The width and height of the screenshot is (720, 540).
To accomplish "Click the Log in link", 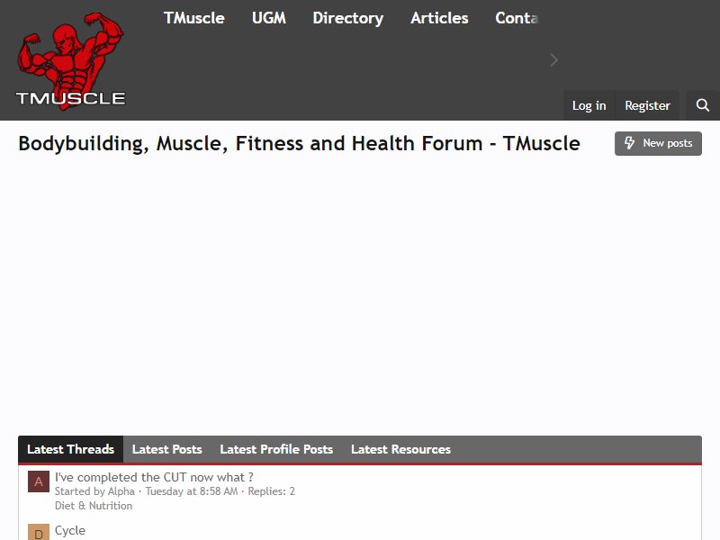I will 589,105.
